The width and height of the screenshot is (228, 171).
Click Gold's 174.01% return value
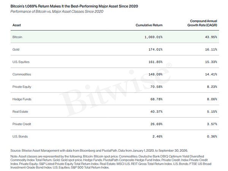(155, 50)
